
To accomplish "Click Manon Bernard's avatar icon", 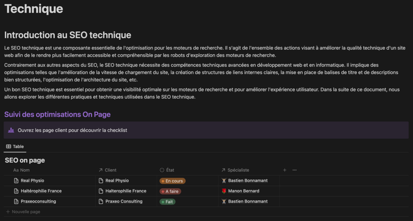I will [x=224, y=191].
